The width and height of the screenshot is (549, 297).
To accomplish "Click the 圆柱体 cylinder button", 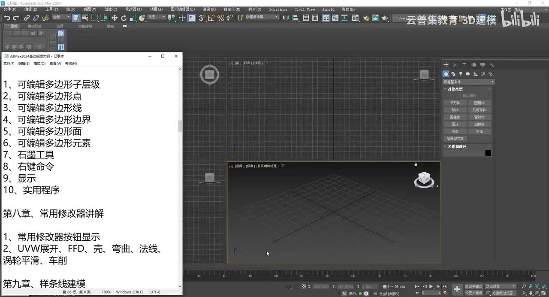I will 455,117.
